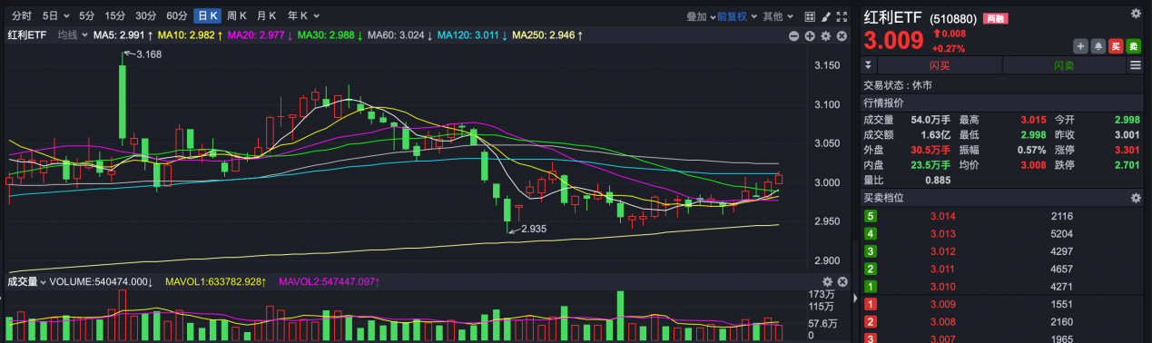Zoom out chart with minus icon
The width and height of the screenshot is (1152, 343).
click(794, 35)
